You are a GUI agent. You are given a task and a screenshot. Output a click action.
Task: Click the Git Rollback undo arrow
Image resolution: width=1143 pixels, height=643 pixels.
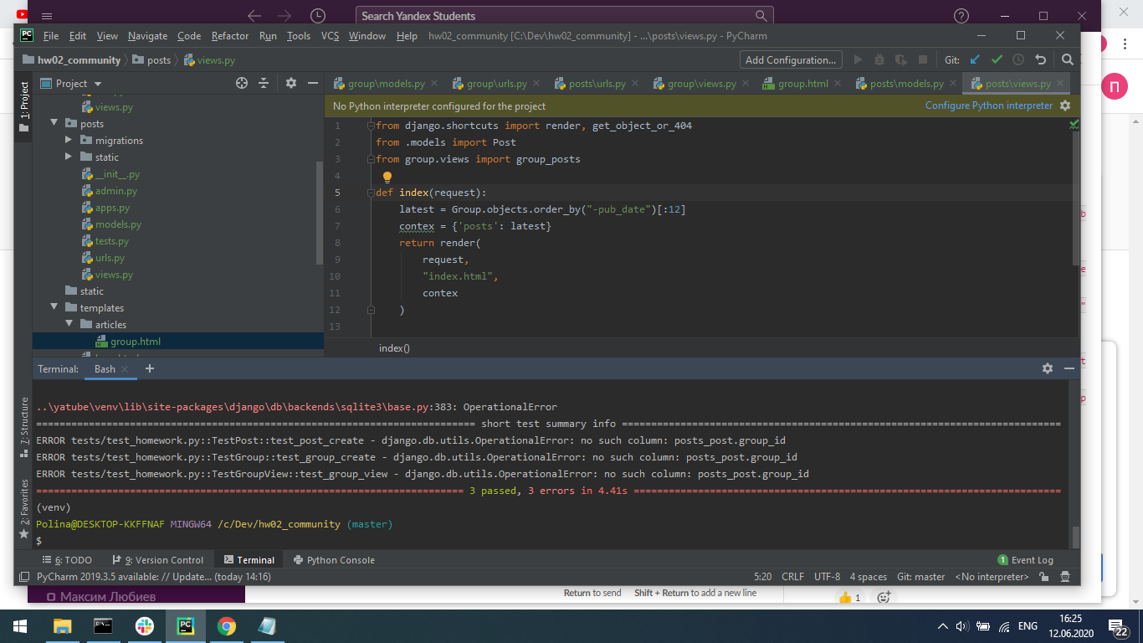pyautogui.click(x=1040, y=59)
